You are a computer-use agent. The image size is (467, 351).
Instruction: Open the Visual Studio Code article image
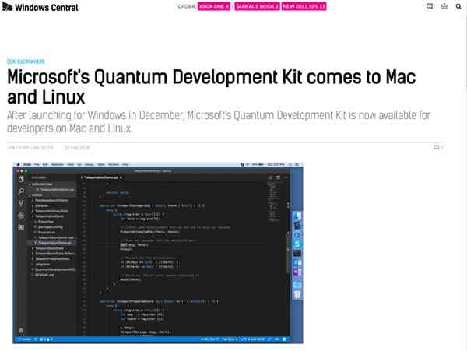158,253
